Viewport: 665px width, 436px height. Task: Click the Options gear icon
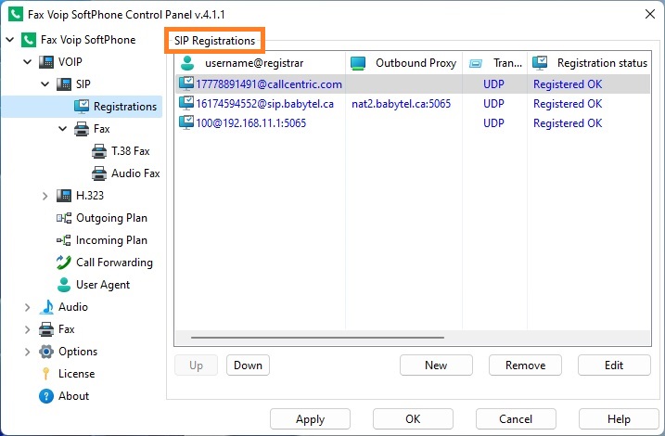(46, 352)
